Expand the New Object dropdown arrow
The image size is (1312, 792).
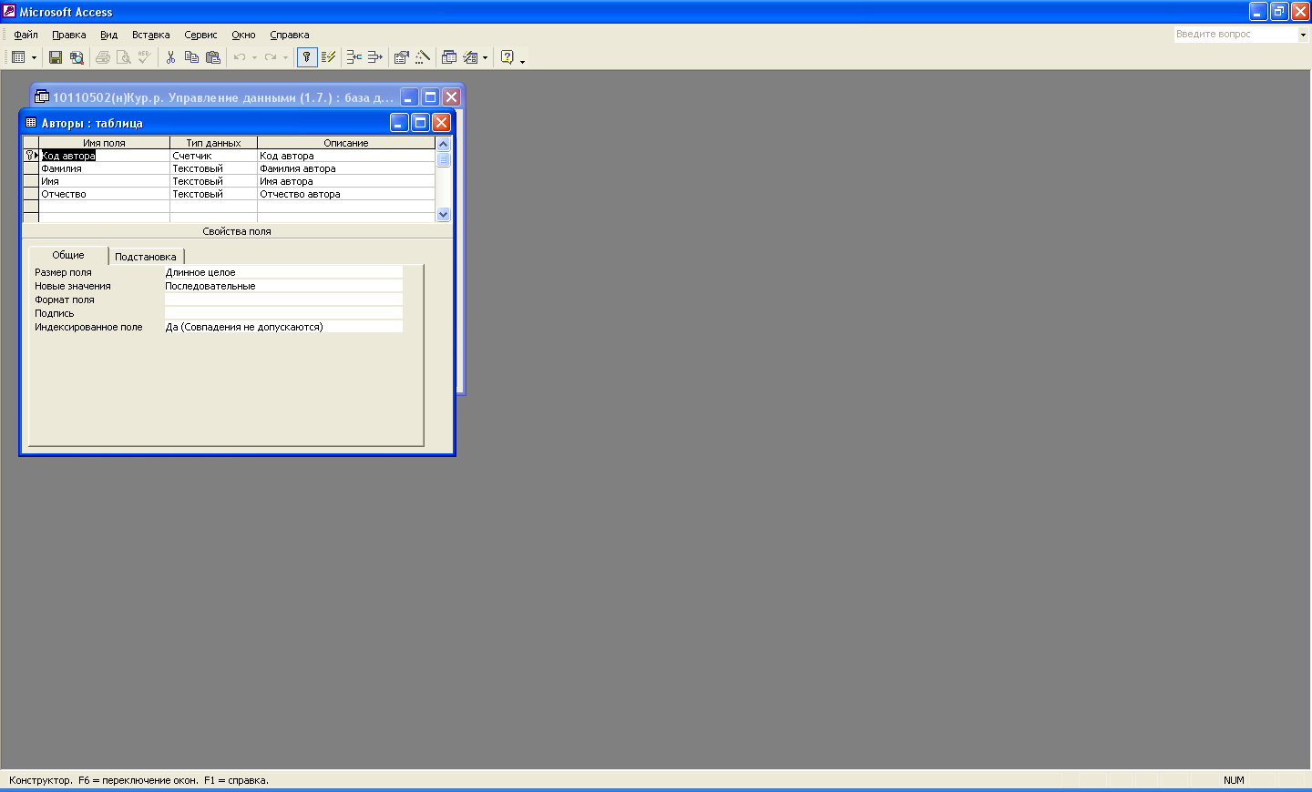click(x=485, y=57)
